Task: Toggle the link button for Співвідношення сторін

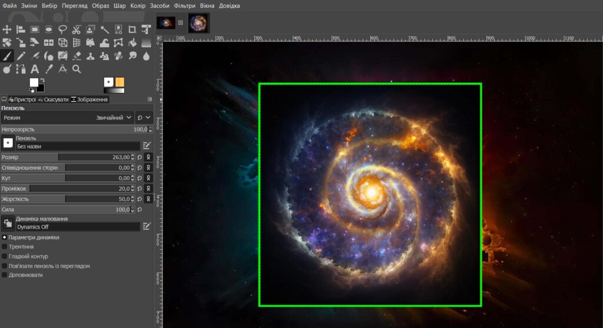Action: point(148,168)
